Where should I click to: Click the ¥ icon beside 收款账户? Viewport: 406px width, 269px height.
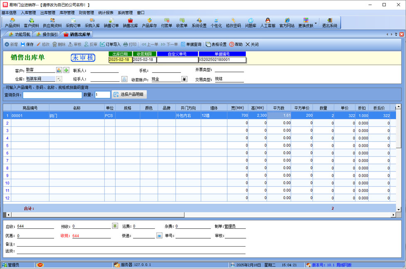[x=184, y=79]
